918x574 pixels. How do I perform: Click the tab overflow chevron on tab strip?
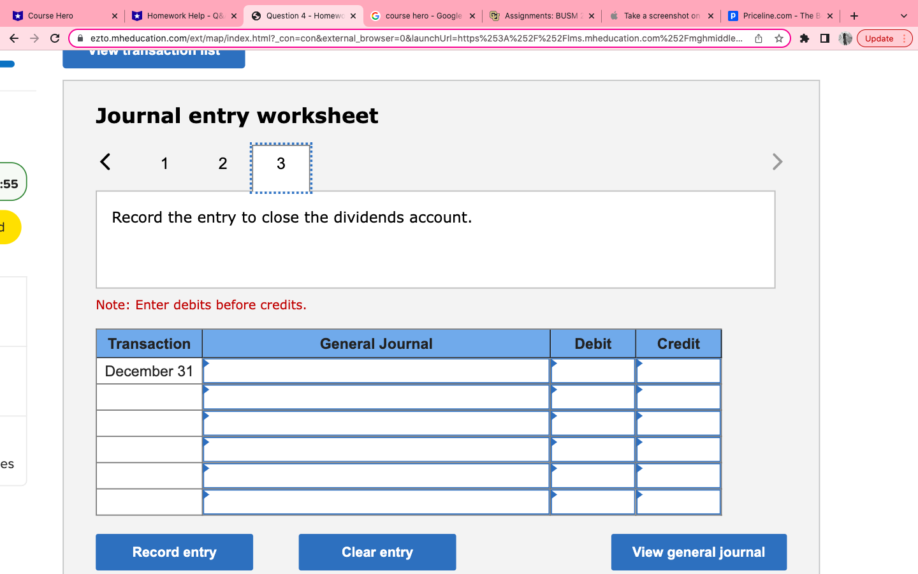point(903,15)
